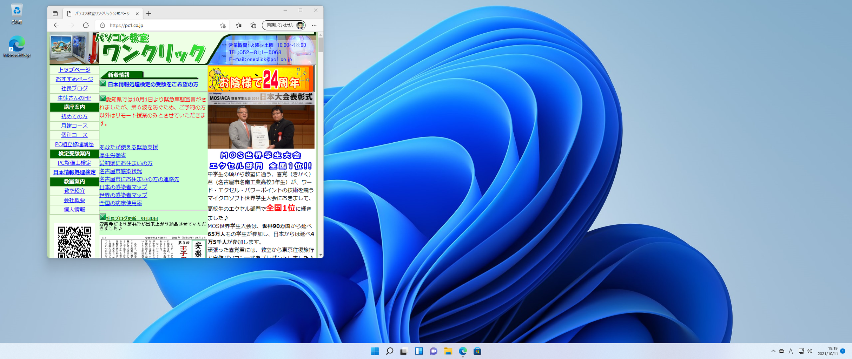Open File Explorer from the taskbar

pos(448,351)
